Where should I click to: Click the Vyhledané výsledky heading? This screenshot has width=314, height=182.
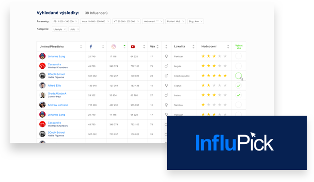point(58,13)
